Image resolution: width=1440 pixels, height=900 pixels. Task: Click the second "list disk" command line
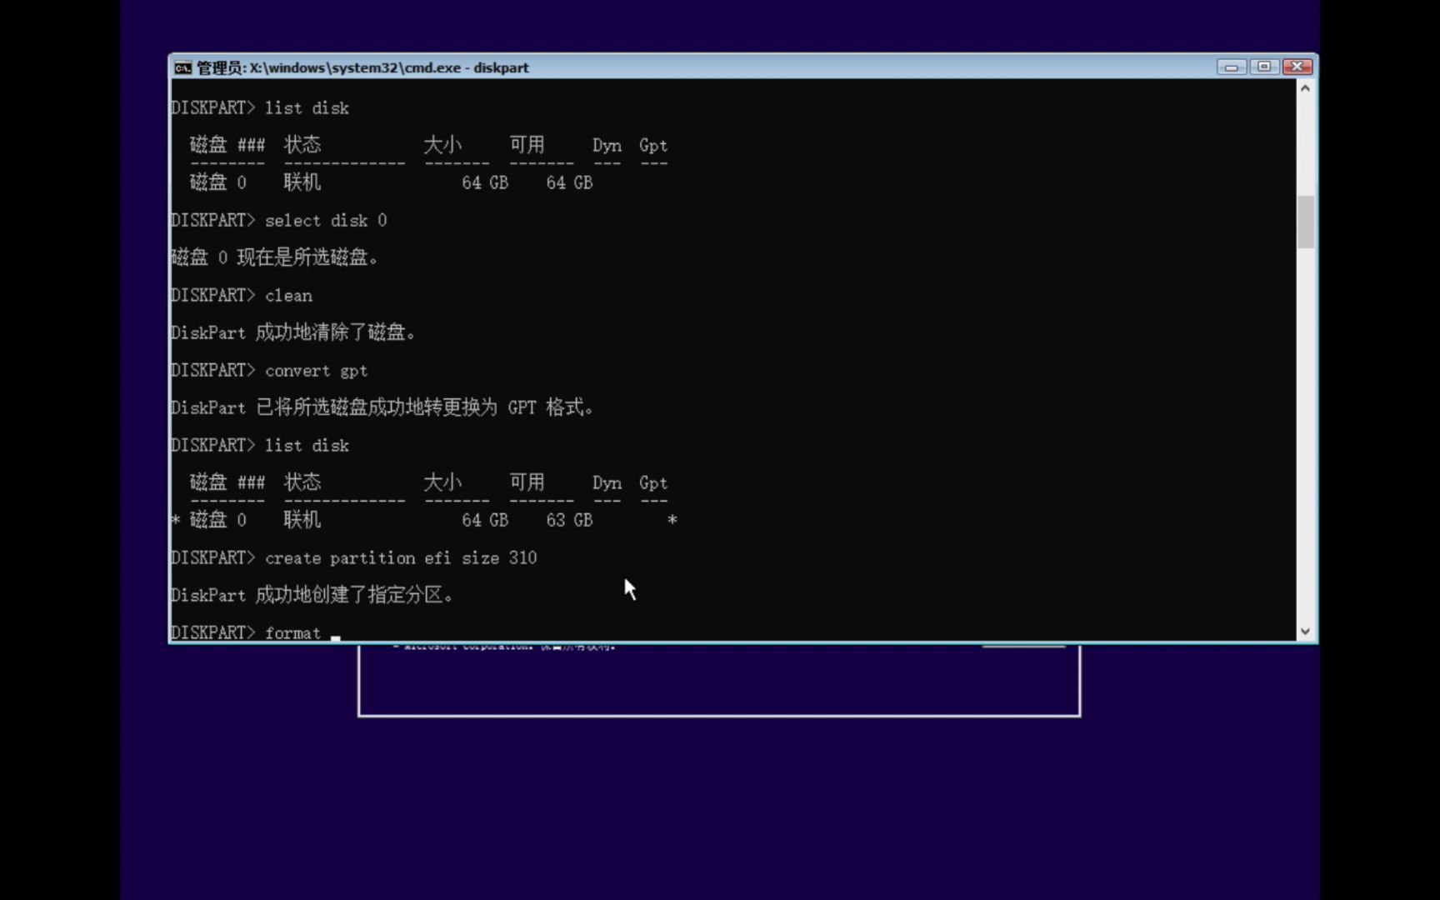pyautogui.click(x=260, y=446)
